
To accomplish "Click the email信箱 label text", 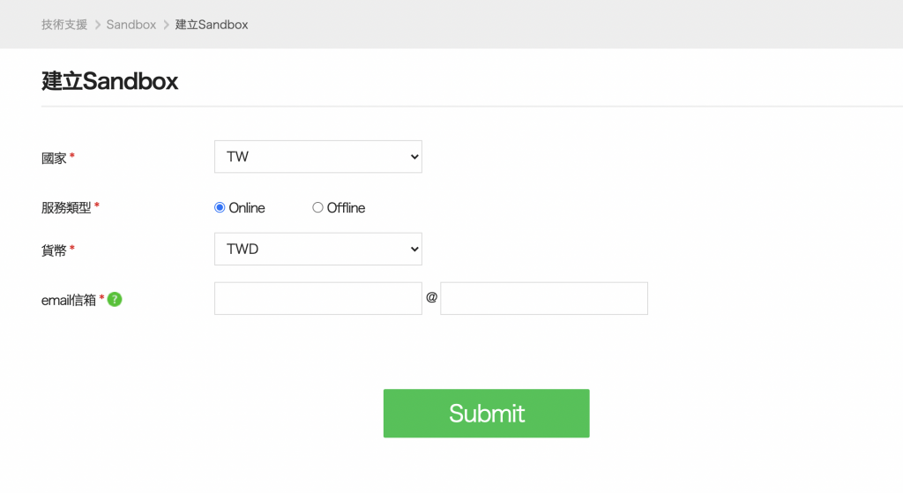I will pos(69,300).
